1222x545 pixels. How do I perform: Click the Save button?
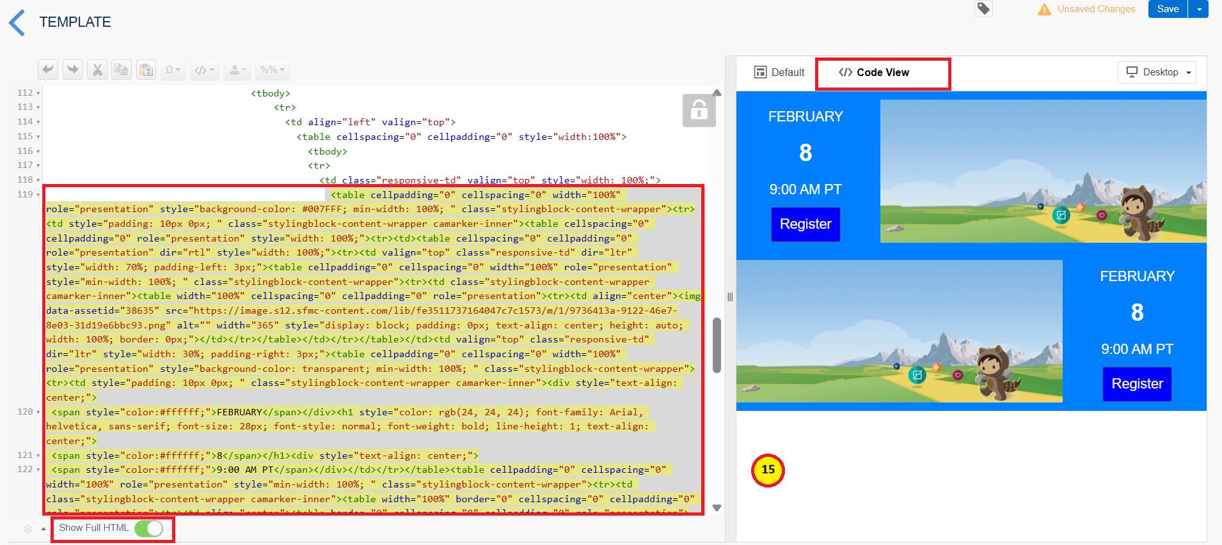coord(1168,9)
